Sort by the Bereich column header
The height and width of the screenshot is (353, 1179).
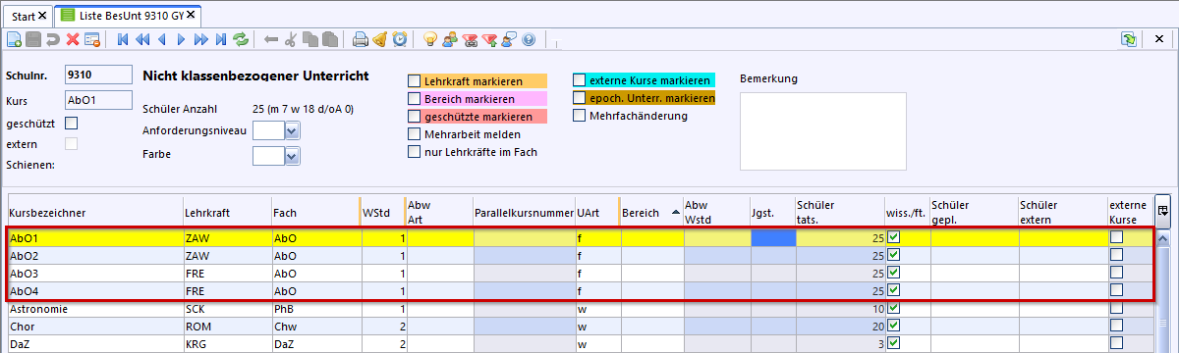[651, 211]
